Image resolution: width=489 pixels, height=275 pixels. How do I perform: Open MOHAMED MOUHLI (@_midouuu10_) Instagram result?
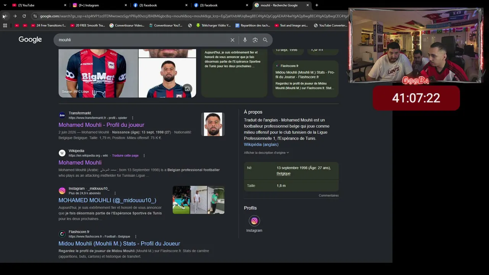(107, 200)
